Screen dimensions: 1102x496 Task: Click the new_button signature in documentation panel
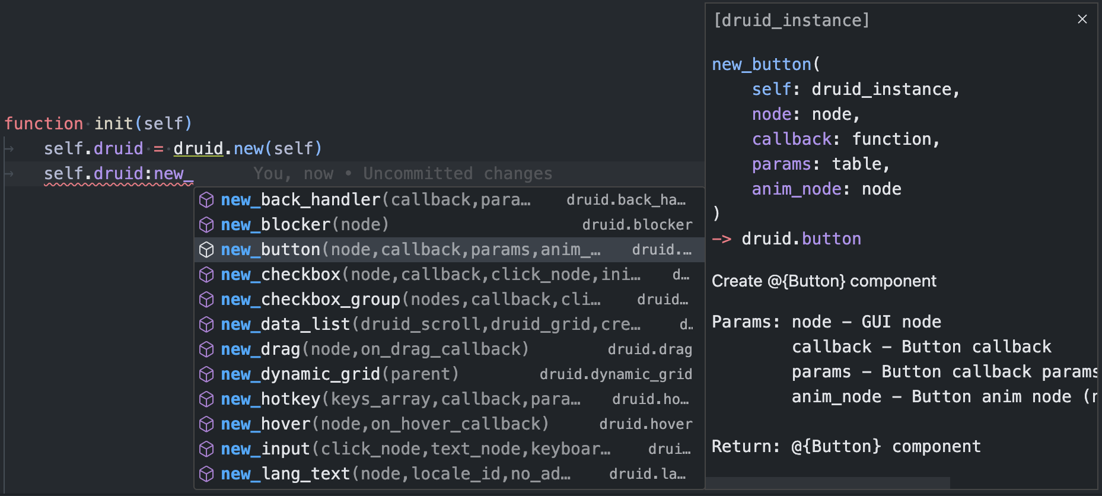click(x=762, y=64)
